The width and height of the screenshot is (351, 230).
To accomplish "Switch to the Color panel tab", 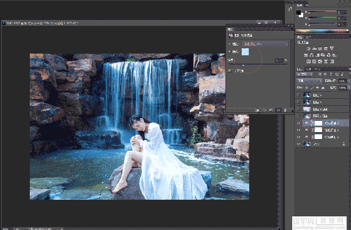I will pos(299,5).
